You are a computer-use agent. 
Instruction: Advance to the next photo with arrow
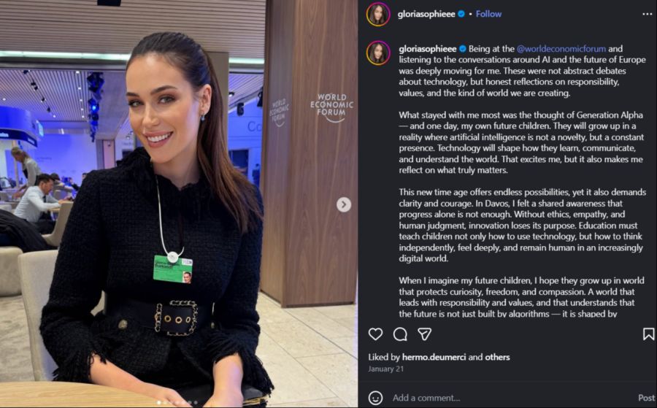click(344, 204)
